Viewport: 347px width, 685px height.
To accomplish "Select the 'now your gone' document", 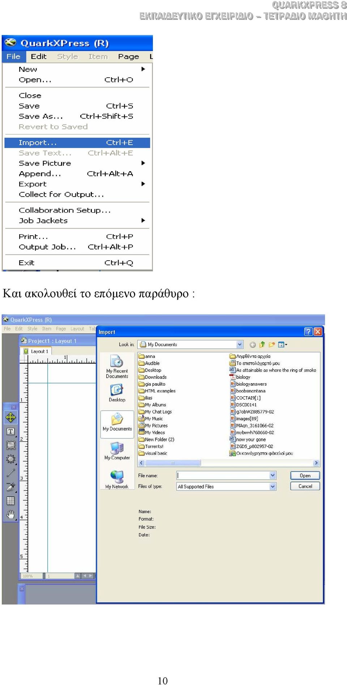I will 248,440.
